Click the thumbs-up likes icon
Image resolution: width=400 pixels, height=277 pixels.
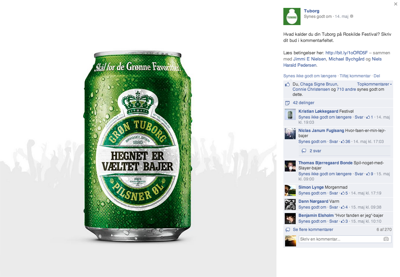287,84
